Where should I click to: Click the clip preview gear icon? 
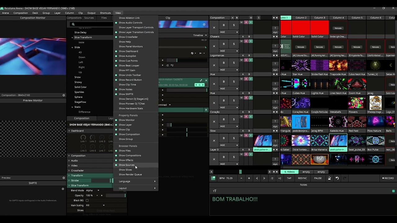point(204,24)
